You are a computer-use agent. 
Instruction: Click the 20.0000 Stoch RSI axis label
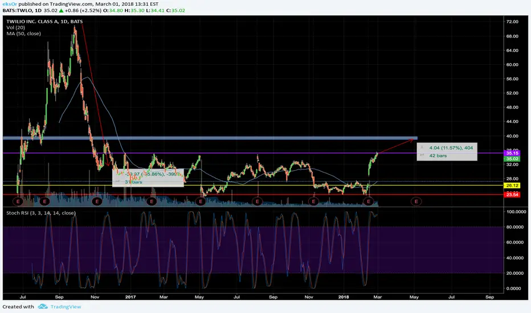tap(516, 273)
